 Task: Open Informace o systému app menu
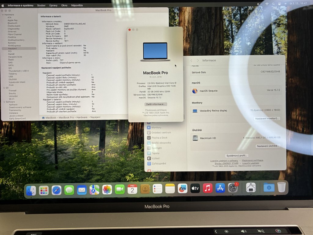[x=20, y=6]
